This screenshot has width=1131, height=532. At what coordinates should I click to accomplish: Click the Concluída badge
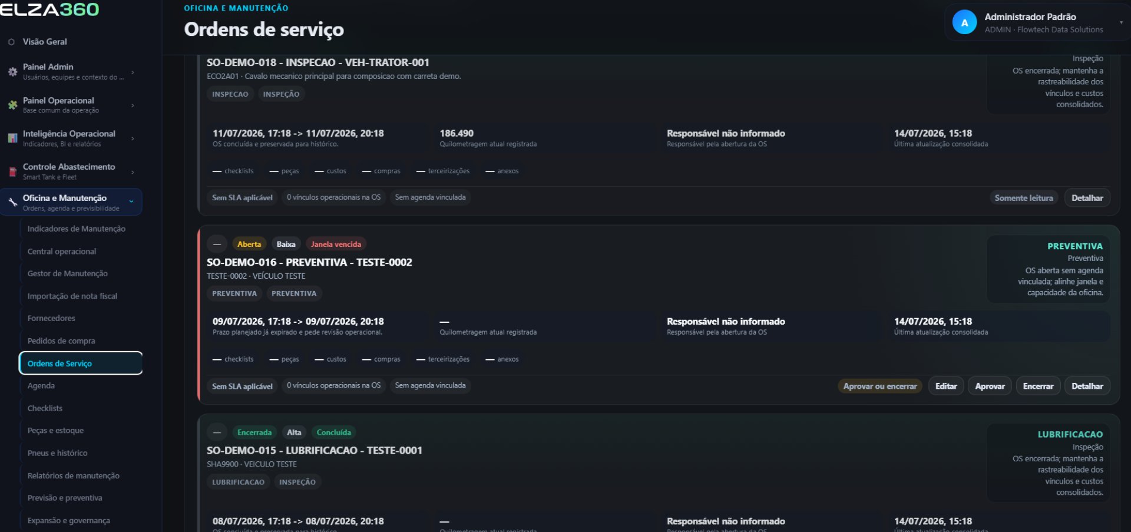[x=333, y=432]
